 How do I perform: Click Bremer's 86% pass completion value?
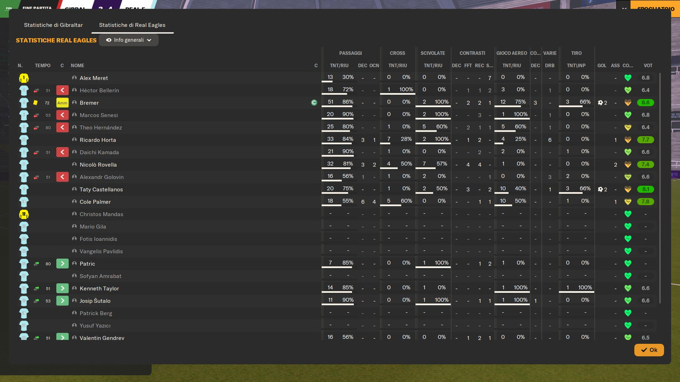(348, 102)
